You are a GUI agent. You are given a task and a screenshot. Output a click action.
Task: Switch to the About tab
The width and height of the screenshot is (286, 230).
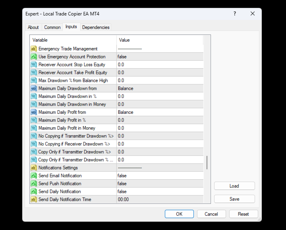coord(33,27)
